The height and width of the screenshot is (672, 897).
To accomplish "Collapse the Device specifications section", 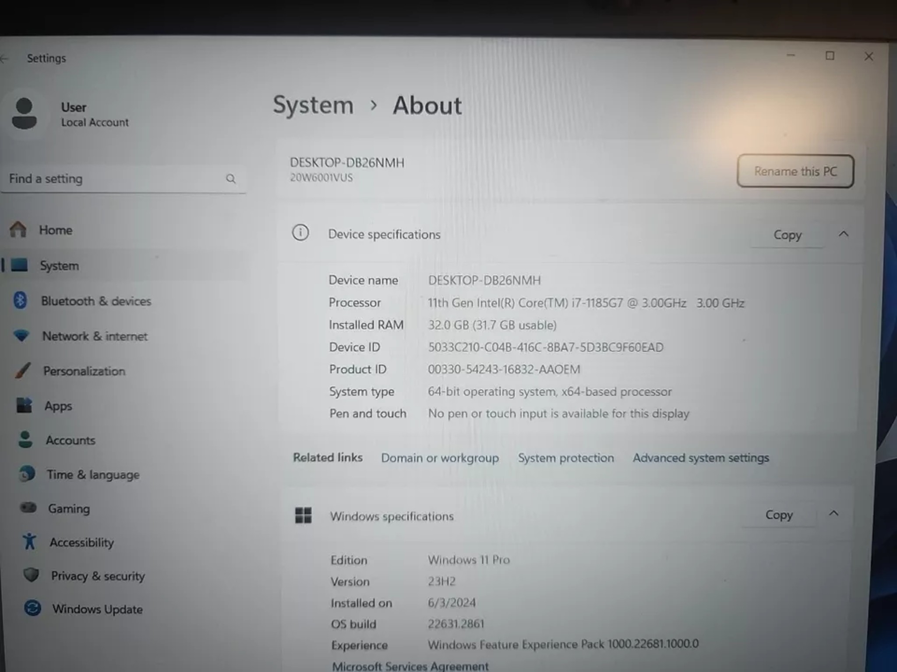I will click(x=844, y=234).
